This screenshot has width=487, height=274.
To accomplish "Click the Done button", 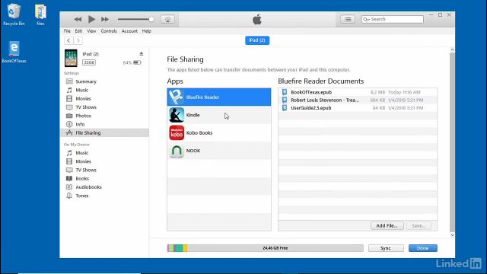I will (x=423, y=248).
